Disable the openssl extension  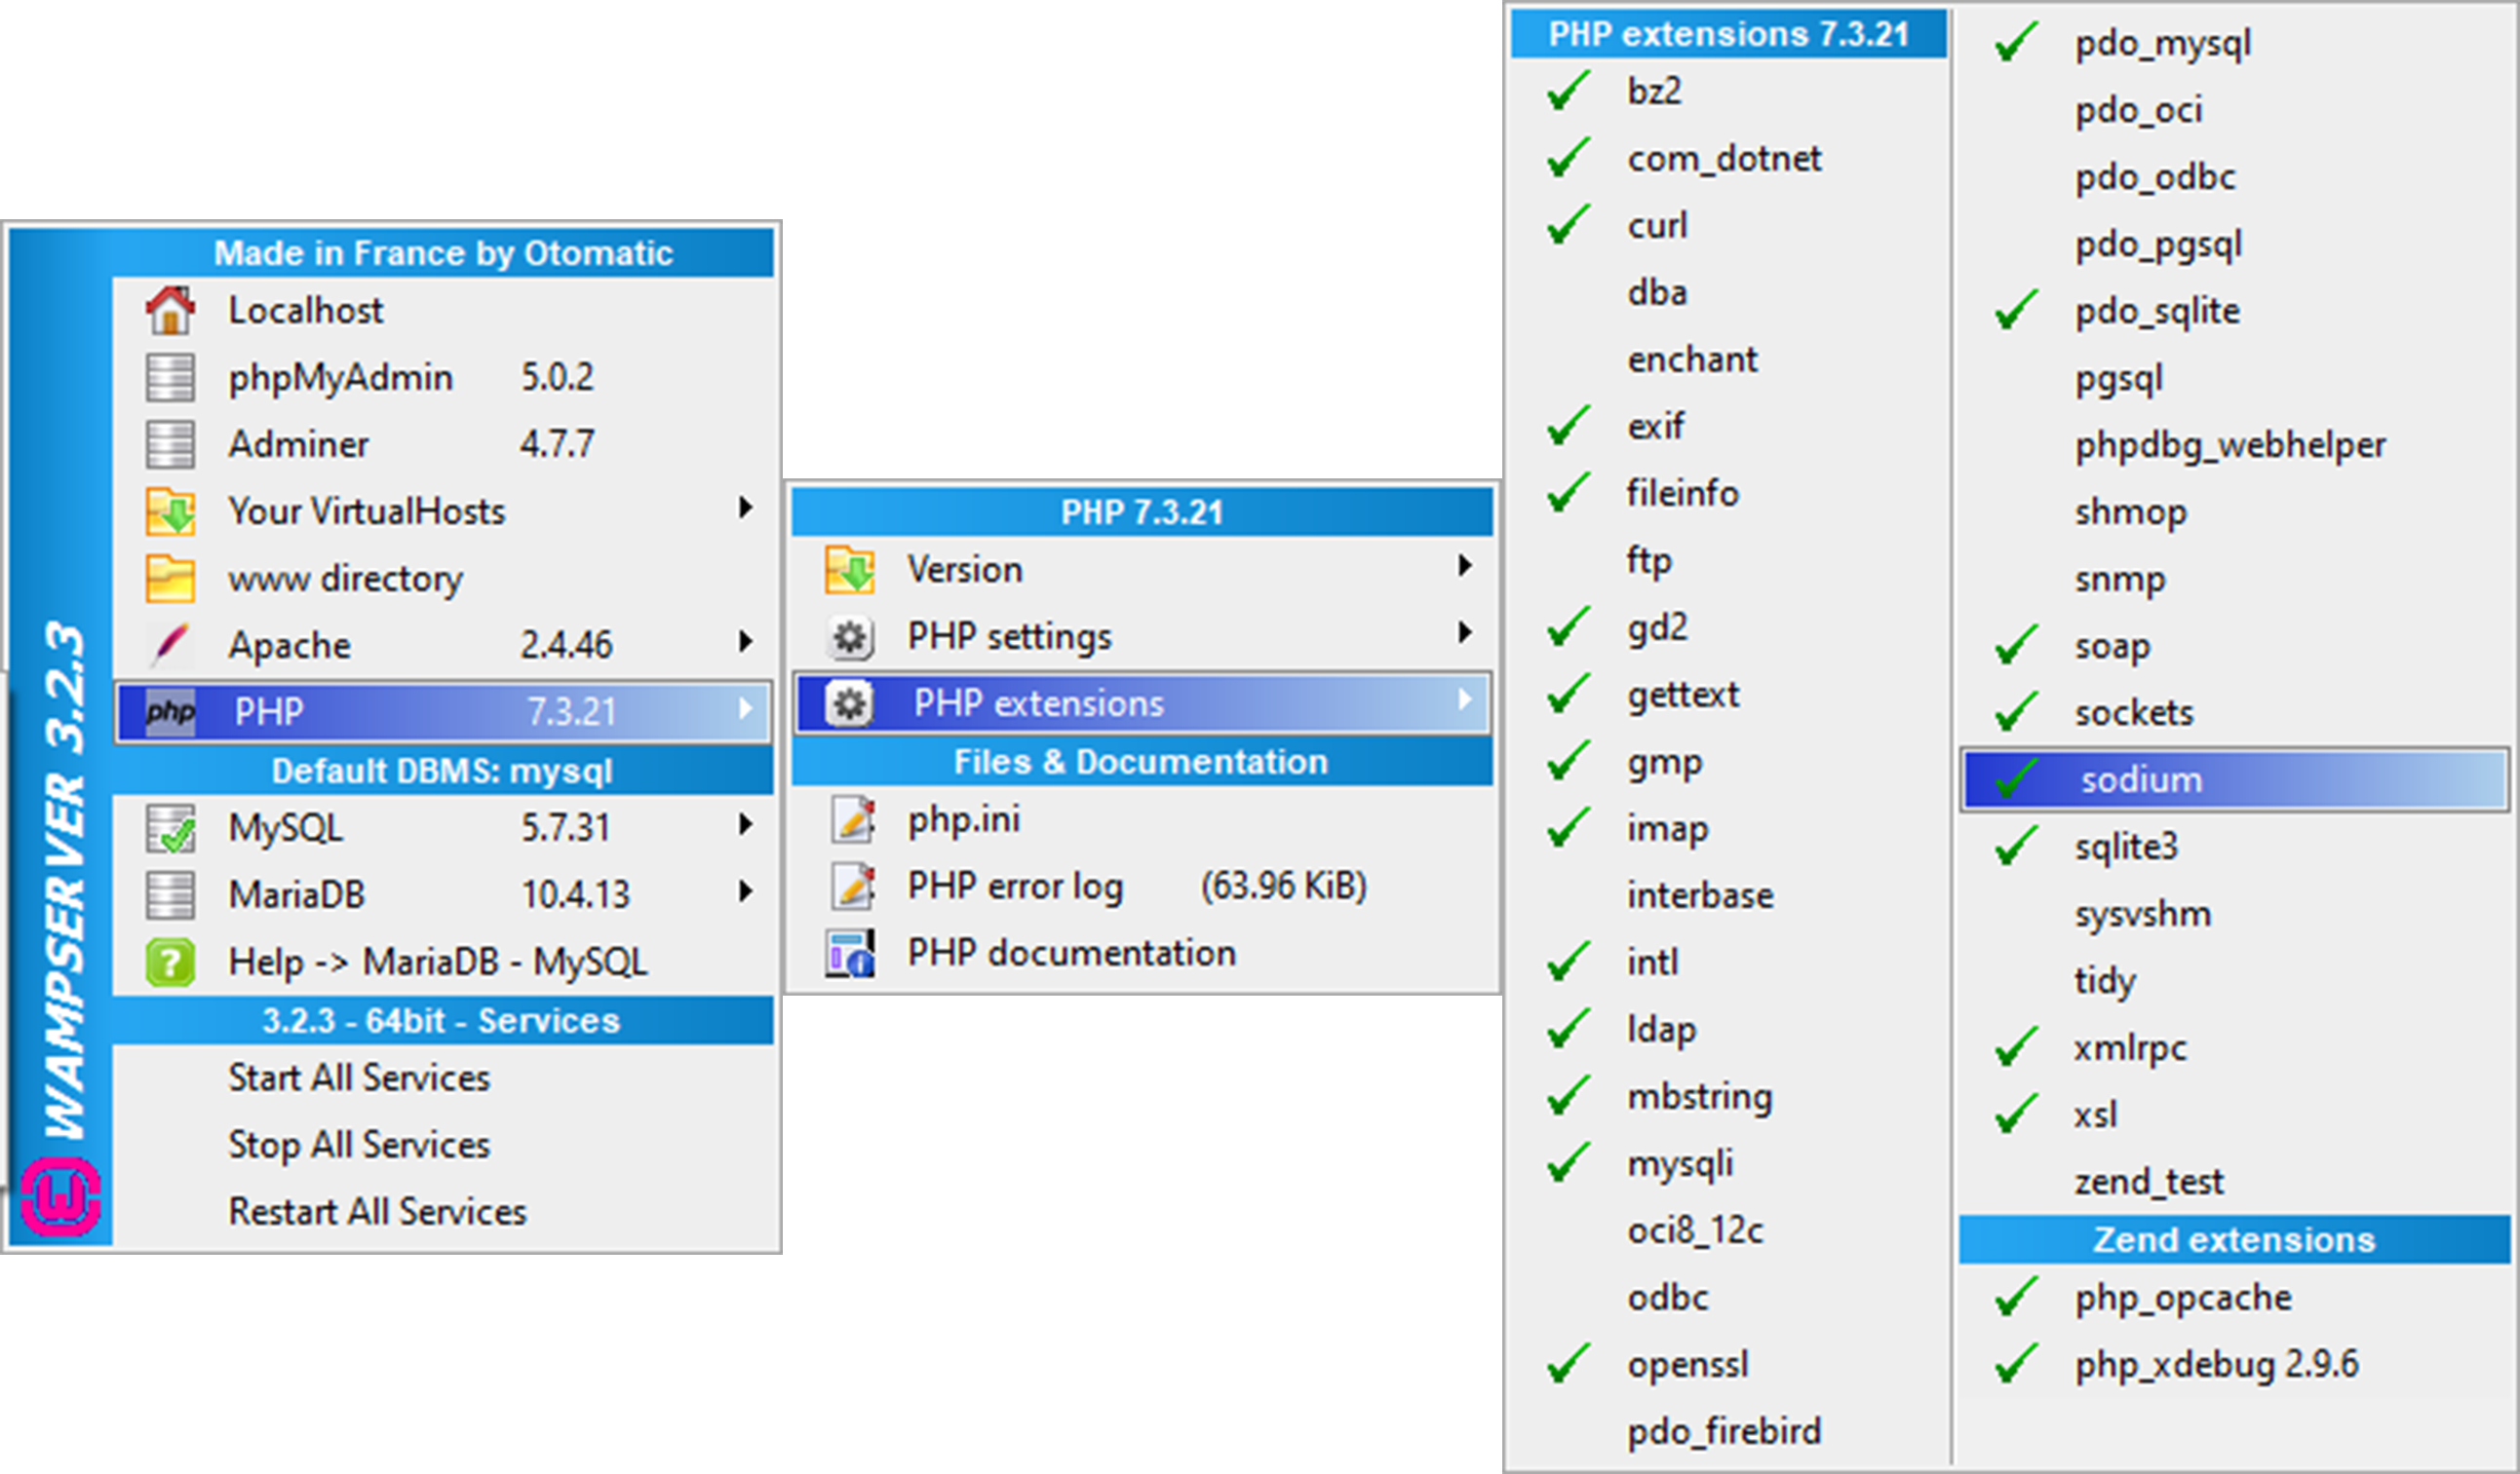tap(1730, 1364)
